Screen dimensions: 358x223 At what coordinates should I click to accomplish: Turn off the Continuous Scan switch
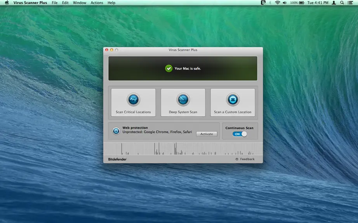[x=240, y=134]
